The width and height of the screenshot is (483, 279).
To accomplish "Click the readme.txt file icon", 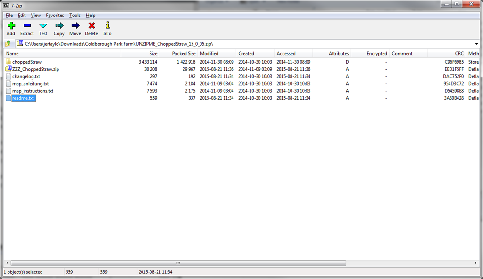I will tap(8, 98).
